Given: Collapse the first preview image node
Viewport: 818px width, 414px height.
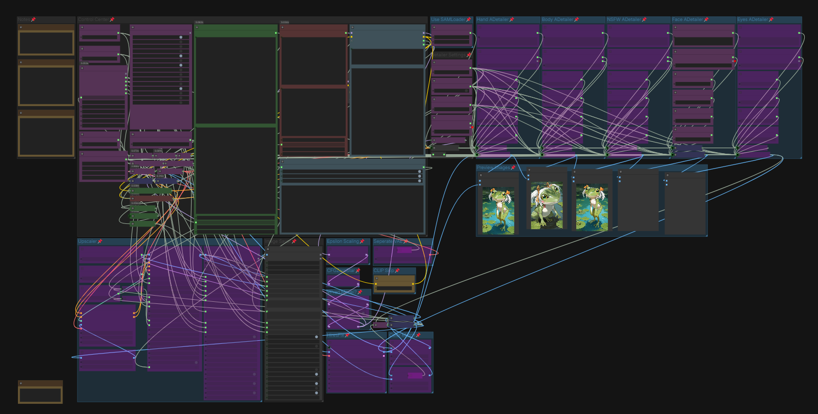Looking at the screenshot, I should click(481, 175).
